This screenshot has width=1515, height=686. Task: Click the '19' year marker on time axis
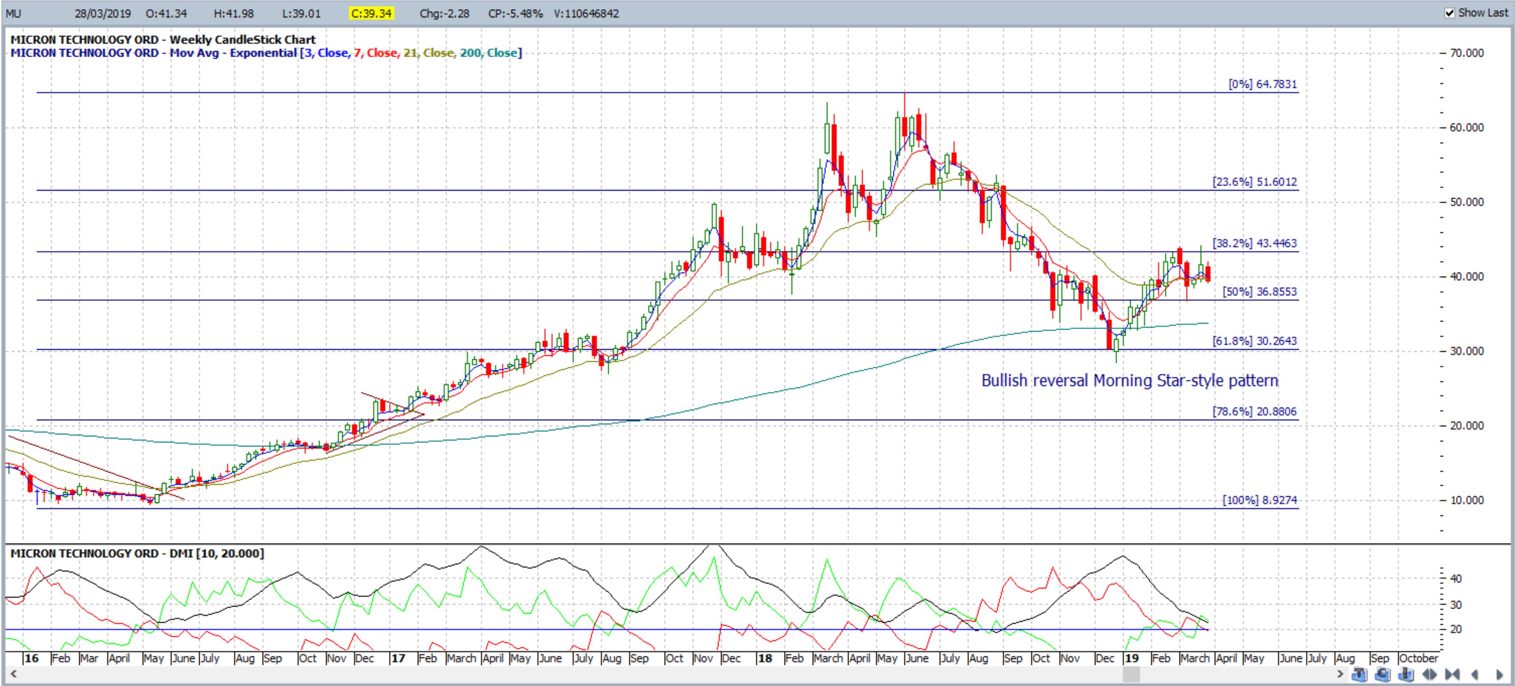[x=1132, y=658]
